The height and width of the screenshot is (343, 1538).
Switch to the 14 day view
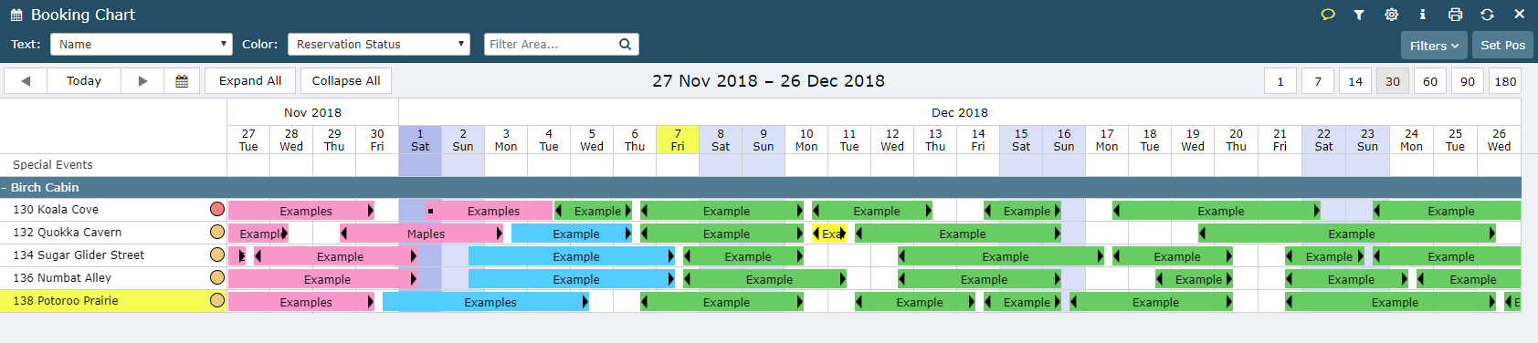pos(1355,81)
